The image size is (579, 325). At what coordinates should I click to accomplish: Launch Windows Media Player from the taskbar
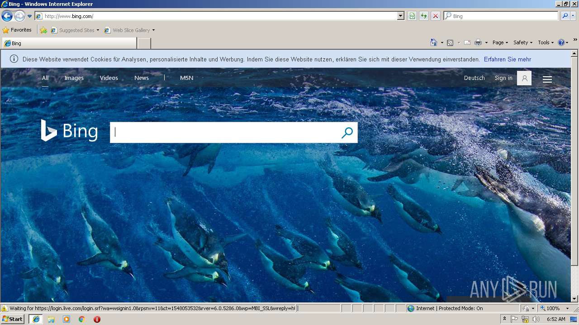66,319
